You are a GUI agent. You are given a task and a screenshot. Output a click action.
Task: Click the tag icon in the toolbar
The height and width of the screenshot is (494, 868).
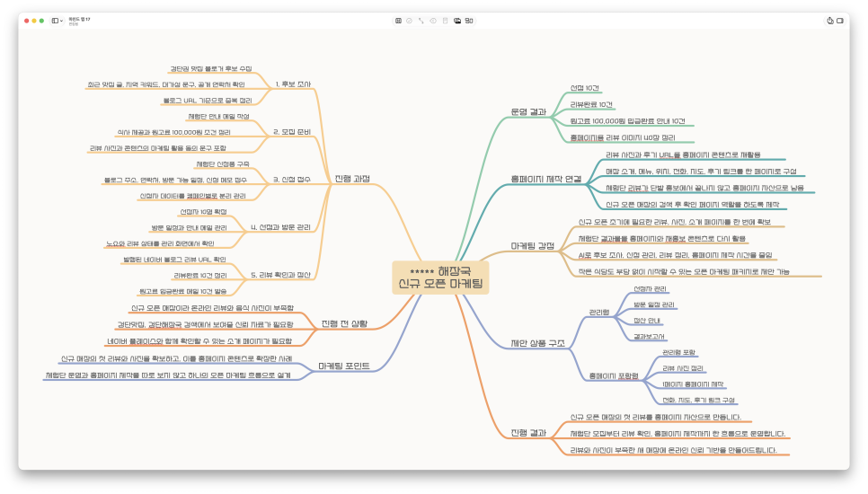point(433,21)
